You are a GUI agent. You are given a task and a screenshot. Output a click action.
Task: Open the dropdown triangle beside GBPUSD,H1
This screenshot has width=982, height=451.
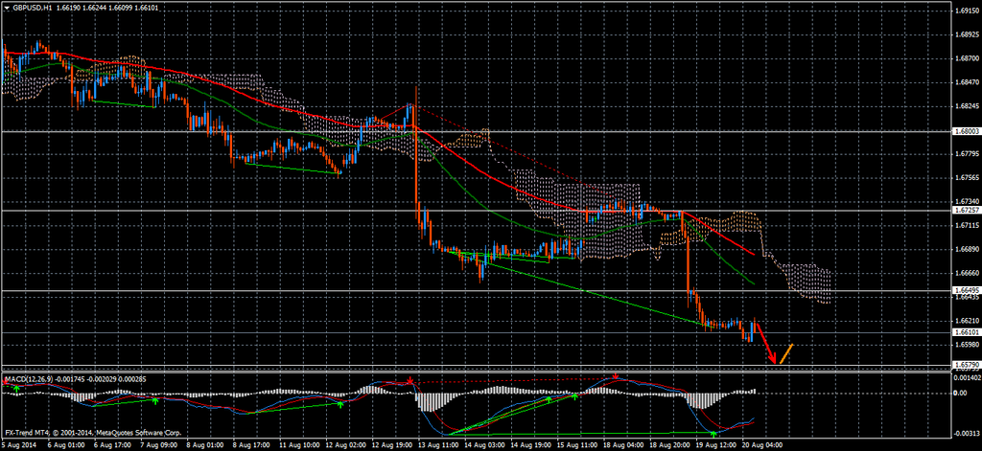tap(6, 6)
